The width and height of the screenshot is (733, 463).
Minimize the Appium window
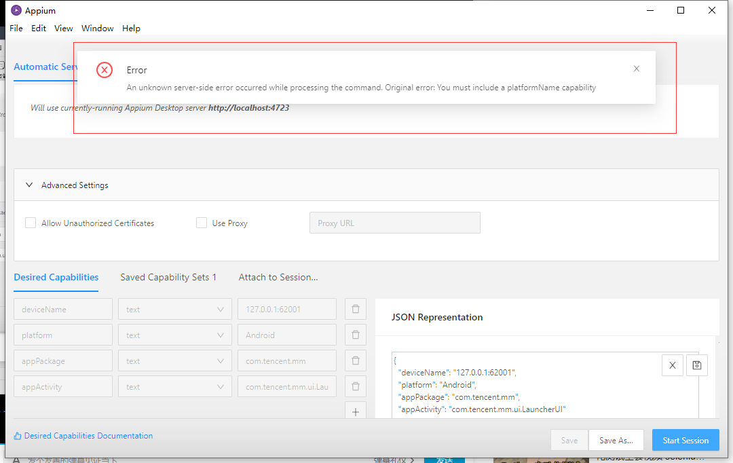point(650,10)
